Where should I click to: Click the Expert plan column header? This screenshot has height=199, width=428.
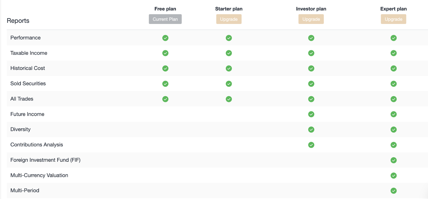(393, 9)
